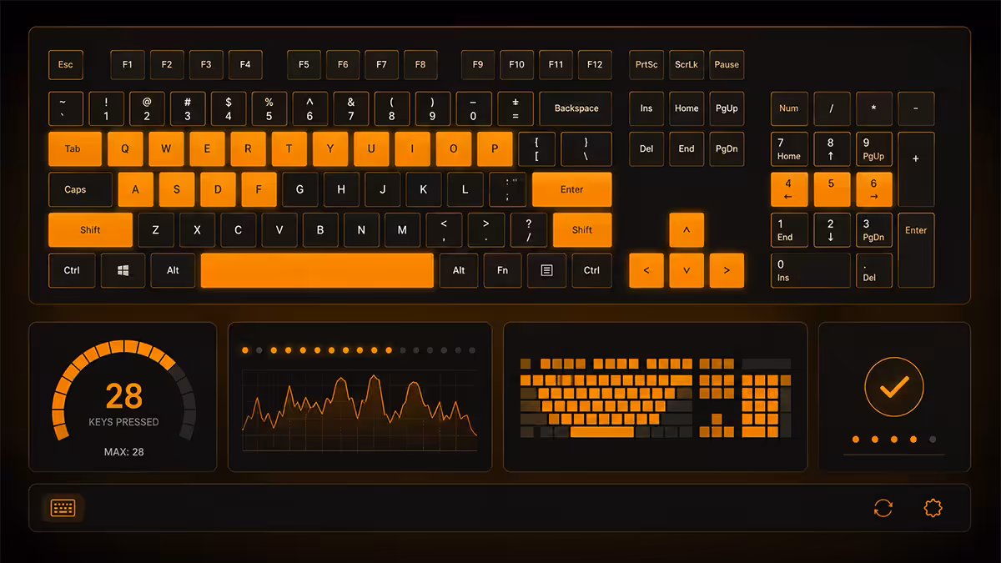Click the Fn key
Screen dimensions: 1001x563
(503, 270)
